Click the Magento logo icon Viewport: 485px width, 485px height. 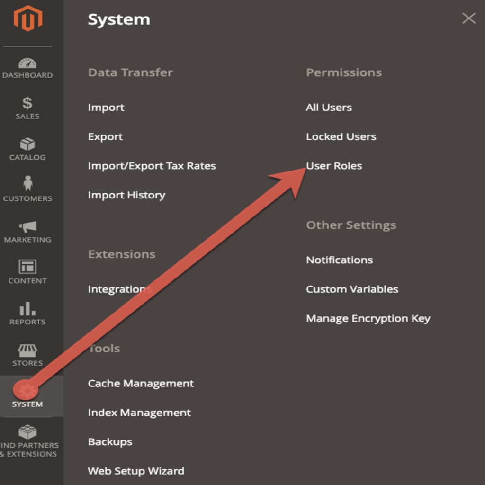(x=28, y=18)
